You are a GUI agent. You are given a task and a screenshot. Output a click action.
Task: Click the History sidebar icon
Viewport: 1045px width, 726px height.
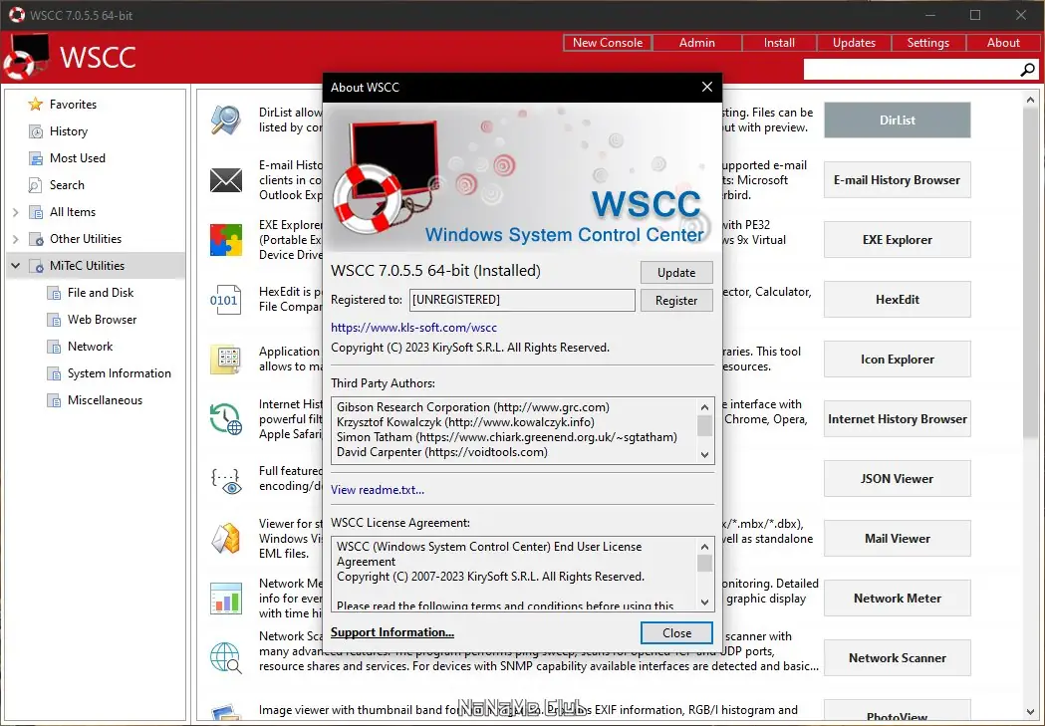[x=35, y=131]
